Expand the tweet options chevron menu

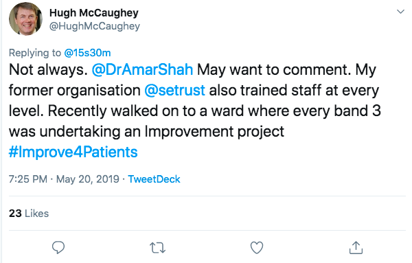[x=400, y=12]
